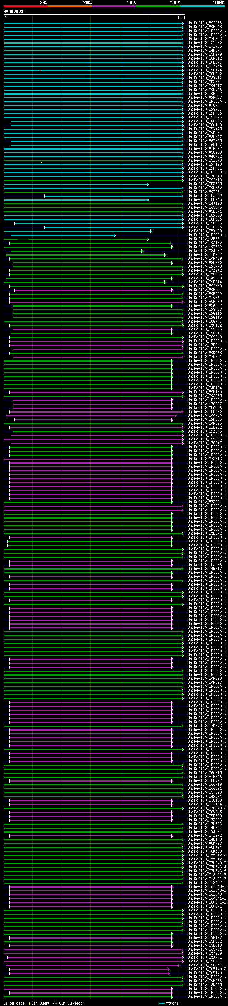This screenshot has height=1006, width=228.
Task: Select the UniRef100_C1MZU2 label
Action: (204, 255)
